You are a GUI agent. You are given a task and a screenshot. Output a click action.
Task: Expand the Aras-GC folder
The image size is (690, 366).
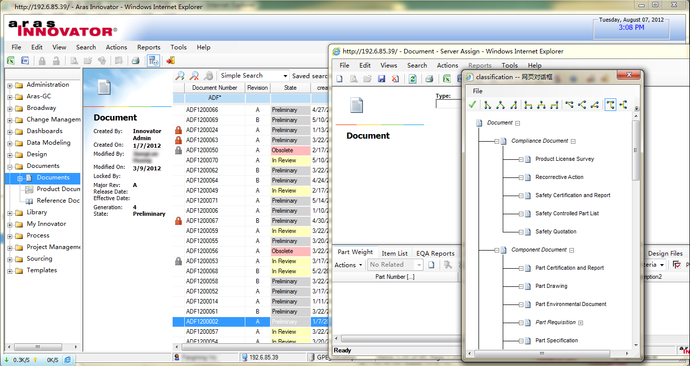click(x=10, y=97)
